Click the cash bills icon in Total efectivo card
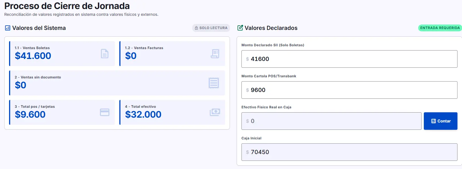 (x=215, y=112)
